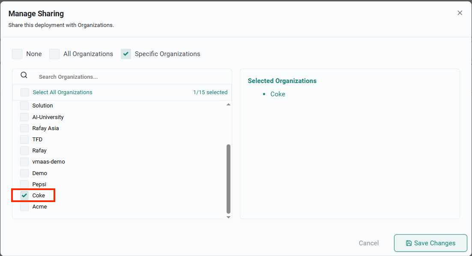Check Select All Organizations box
The image size is (472, 256).
click(x=25, y=92)
